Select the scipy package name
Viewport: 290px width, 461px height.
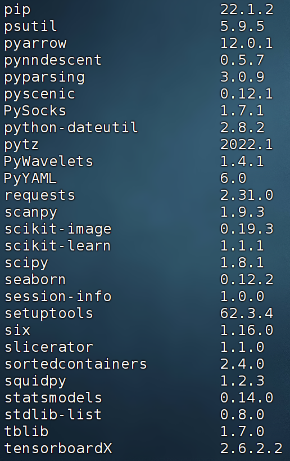pyautogui.click(x=26, y=263)
